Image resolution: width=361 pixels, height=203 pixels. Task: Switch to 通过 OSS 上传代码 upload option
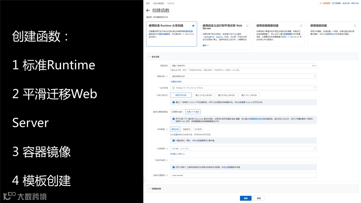pyautogui.click(x=250, y=95)
